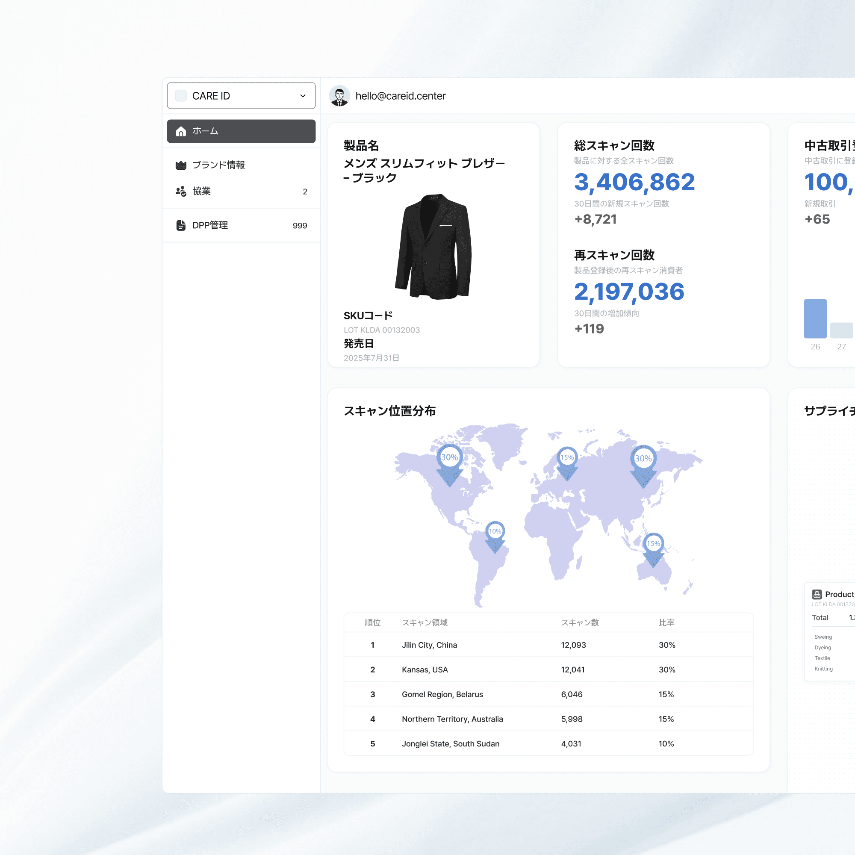Click the 30% pin over North America
This screenshot has width=855, height=855.
click(450, 457)
